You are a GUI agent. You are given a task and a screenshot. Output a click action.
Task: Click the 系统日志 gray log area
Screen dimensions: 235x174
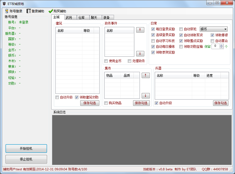(x=142, y=140)
